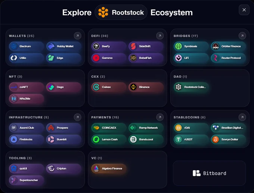Select Rabby Wallet rabbit icon
Viewport: 254px width, 193px height.
tap(51, 46)
